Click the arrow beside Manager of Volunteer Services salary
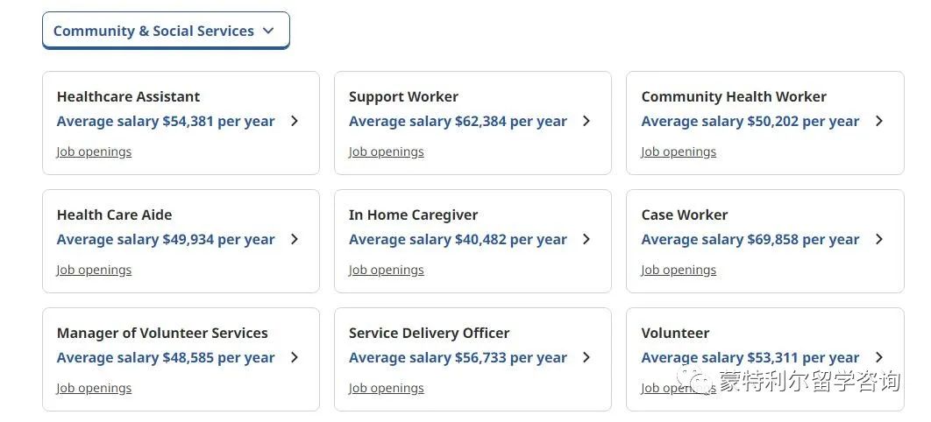The width and height of the screenshot is (931, 422). point(295,357)
